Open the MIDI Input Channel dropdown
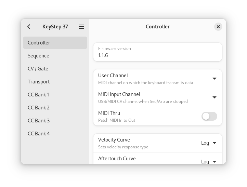 click(214, 97)
